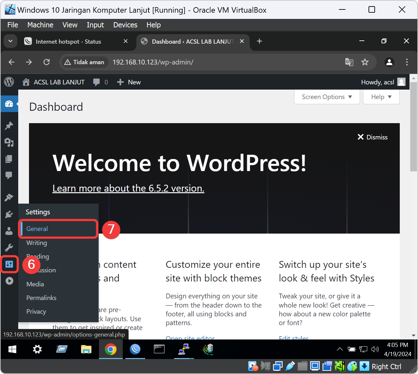418x374 pixels.
Task: Open the Comments sidebar icon
Action: click(x=9, y=175)
